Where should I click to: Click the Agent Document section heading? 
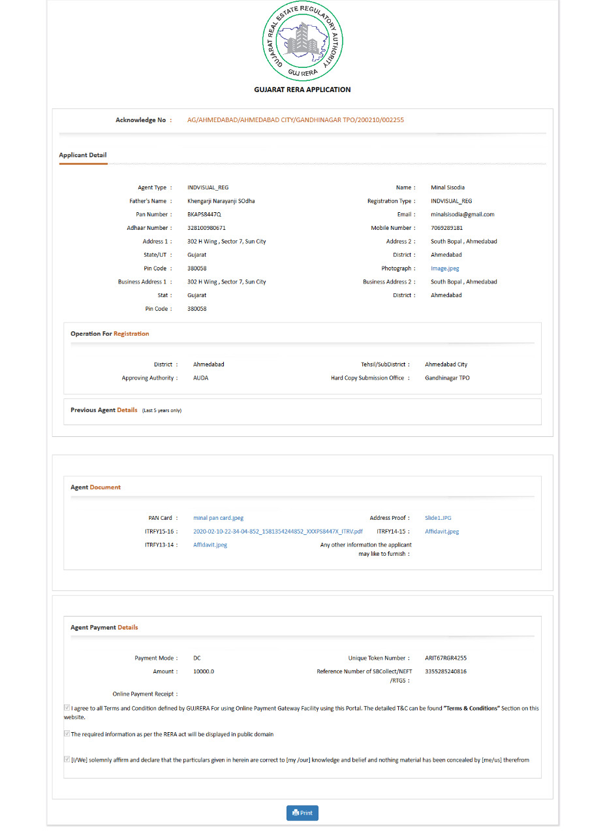pyautogui.click(x=95, y=487)
